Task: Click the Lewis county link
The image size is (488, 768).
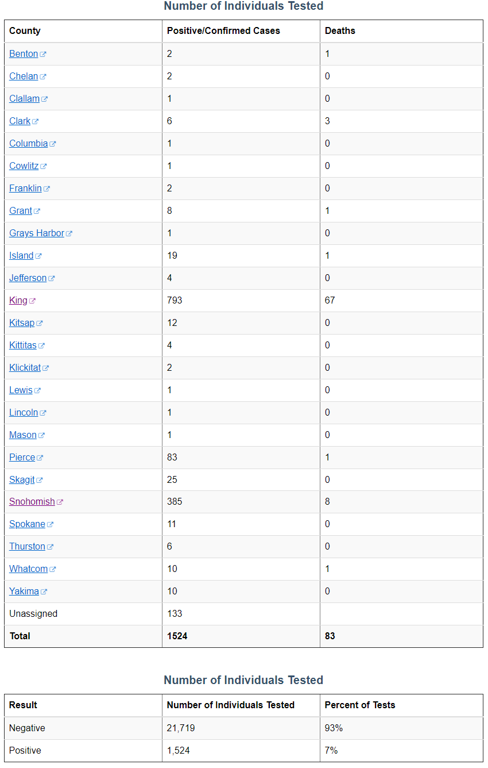Action: click(x=20, y=390)
